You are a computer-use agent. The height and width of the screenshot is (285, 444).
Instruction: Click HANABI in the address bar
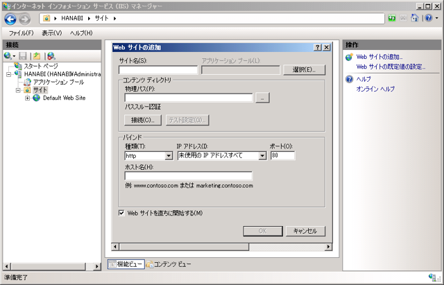pos(72,18)
